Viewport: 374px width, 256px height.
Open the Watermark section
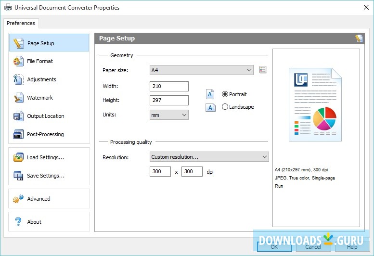pos(49,98)
